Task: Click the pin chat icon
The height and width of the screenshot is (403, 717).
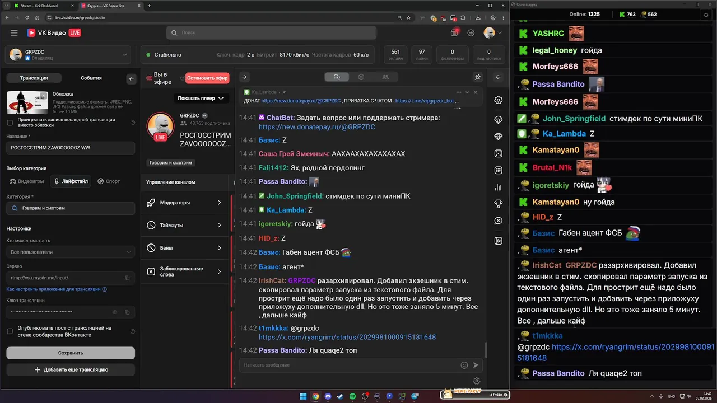Action: coord(478,77)
